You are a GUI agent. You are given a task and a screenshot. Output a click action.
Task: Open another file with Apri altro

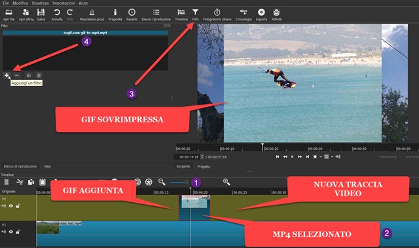point(26,14)
